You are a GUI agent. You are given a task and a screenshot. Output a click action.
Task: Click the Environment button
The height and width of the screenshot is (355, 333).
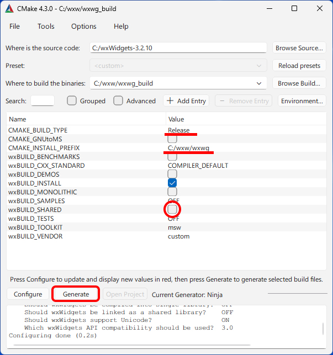click(x=302, y=100)
